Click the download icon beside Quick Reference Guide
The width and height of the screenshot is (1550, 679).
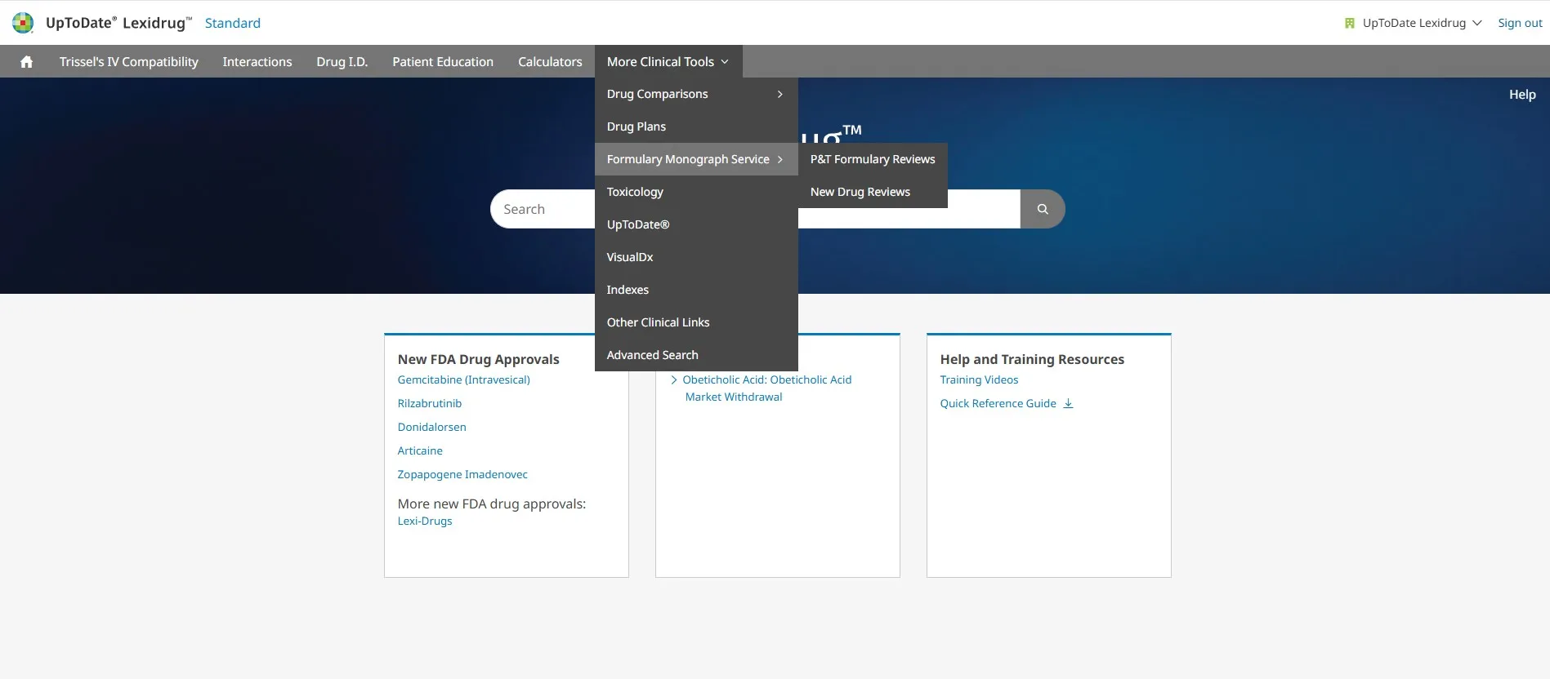pos(1068,403)
